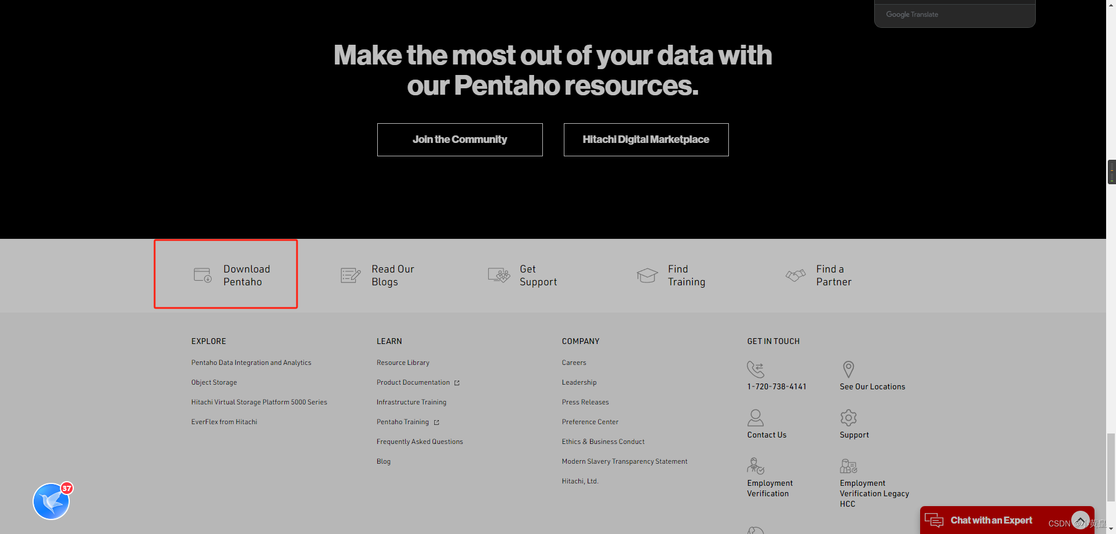
Task: Open Ethics & Business Conduct link
Action: coord(603,442)
